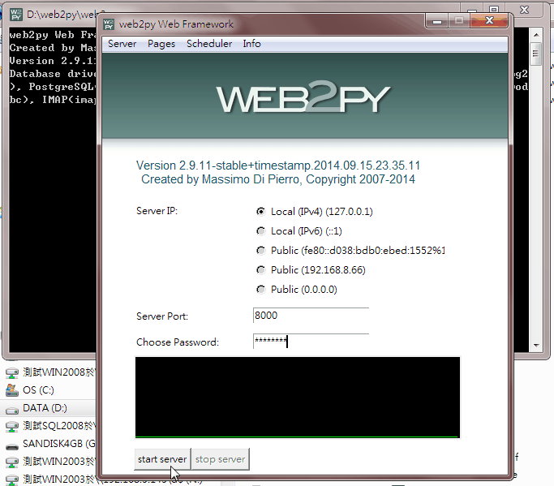Open the Pages menu
Viewport: 554px width, 486px height.
pos(161,44)
